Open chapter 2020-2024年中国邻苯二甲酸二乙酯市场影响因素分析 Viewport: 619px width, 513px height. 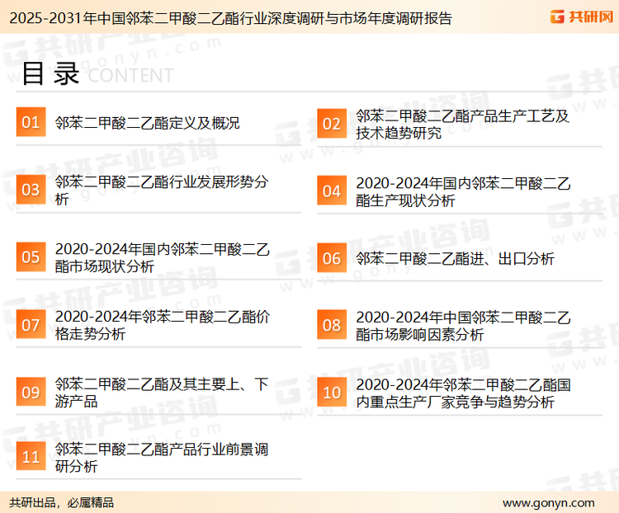[463, 326]
